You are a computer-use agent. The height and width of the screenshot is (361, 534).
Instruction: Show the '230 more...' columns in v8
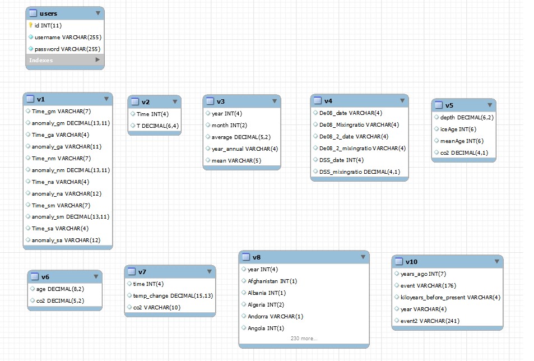[x=304, y=338]
